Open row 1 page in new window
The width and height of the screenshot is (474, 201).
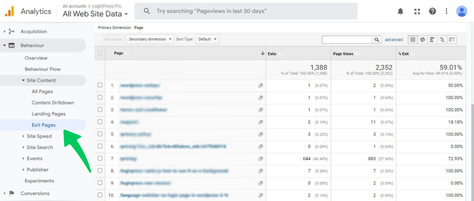point(261,86)
